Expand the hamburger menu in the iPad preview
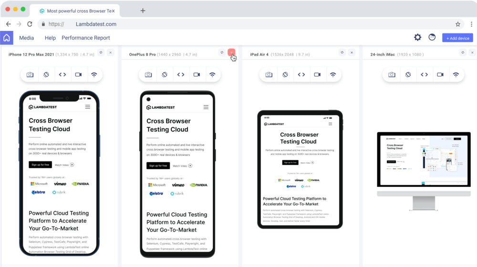 [x=331, y=123]
